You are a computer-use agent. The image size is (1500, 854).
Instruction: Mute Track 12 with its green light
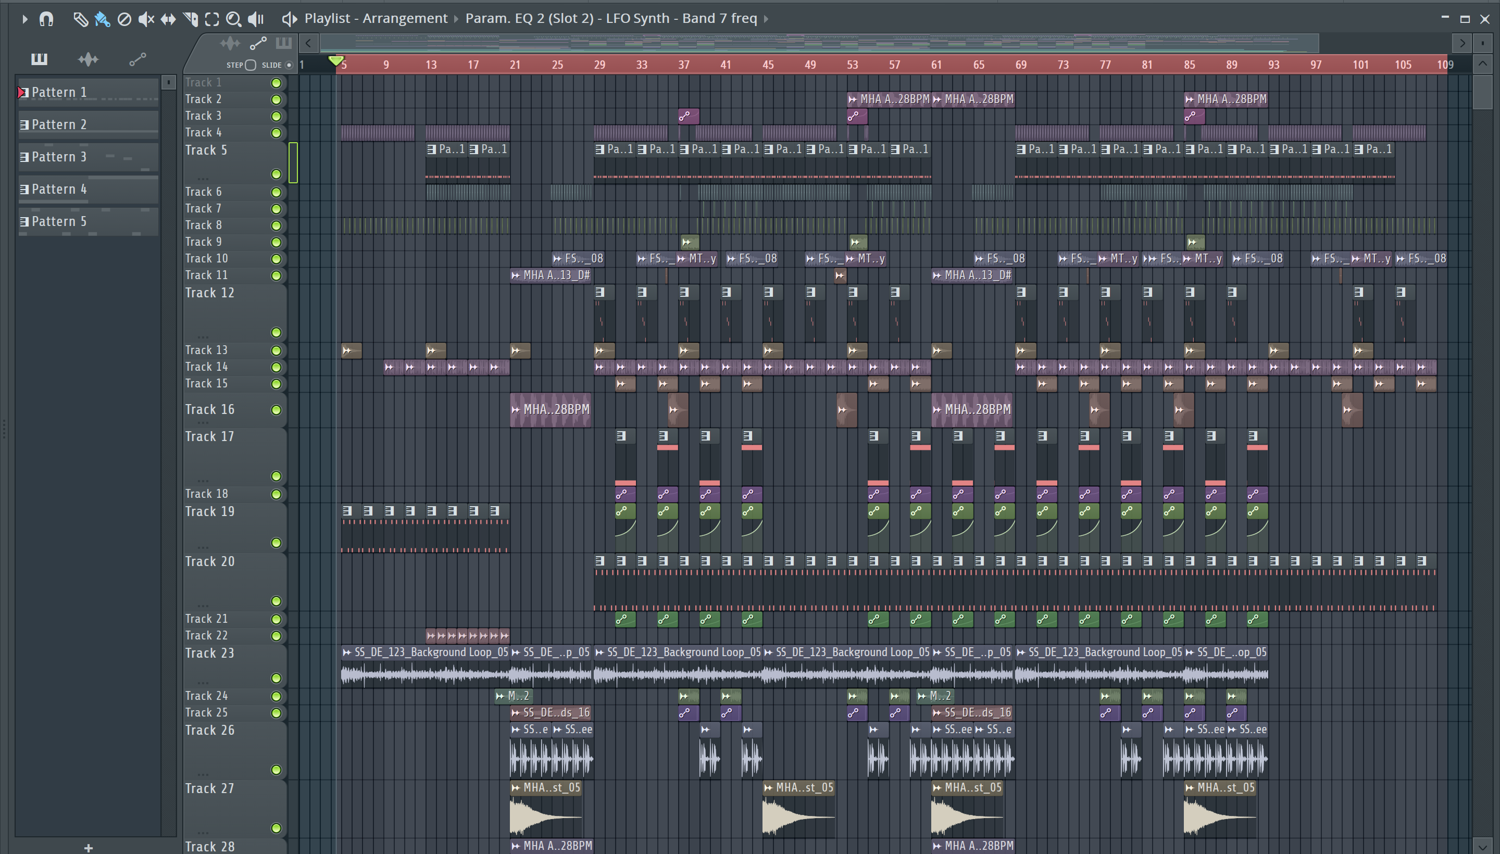click(x=276, y=333)
